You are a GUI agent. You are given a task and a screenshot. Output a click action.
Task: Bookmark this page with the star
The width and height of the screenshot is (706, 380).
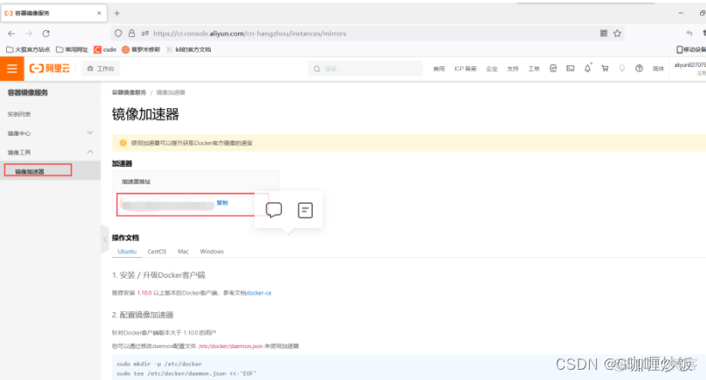(x=617, y=34)
